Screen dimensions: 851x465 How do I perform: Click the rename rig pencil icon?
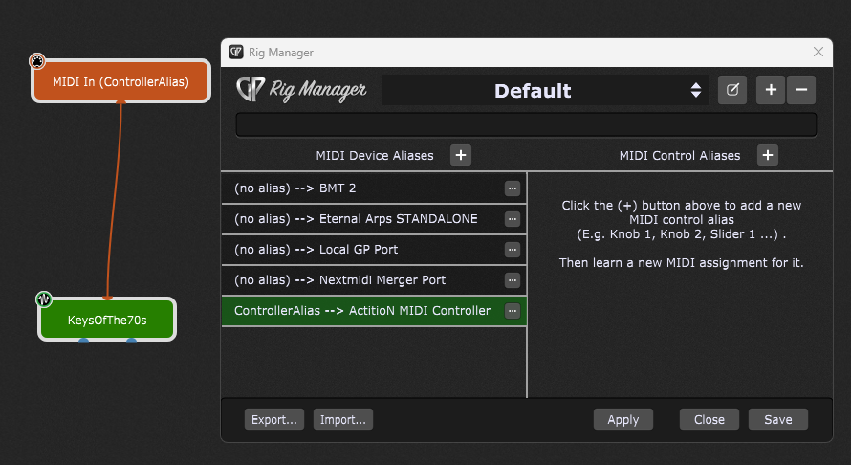coord(732,90)
